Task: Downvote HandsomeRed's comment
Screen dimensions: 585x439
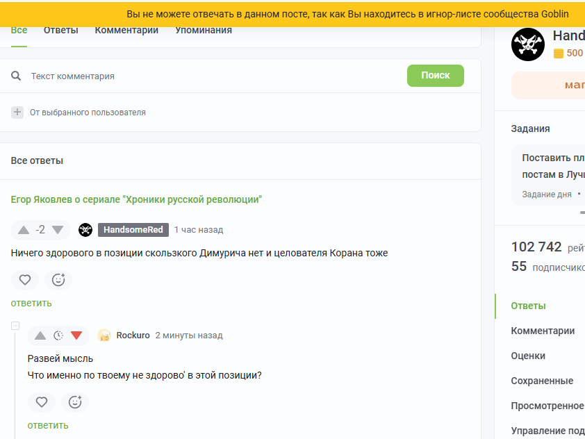Action: click(x=58, y=230)
